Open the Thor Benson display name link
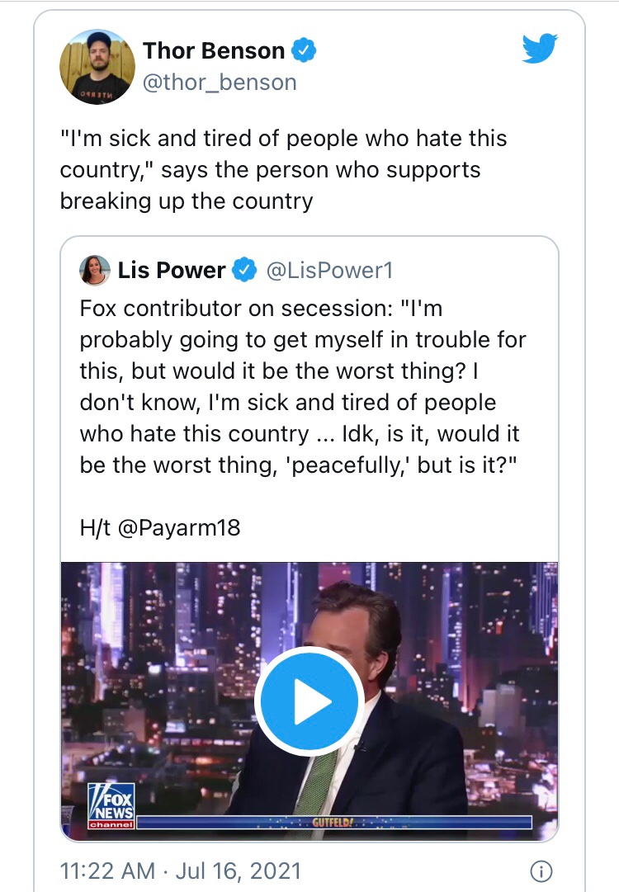 click(213, 51)
